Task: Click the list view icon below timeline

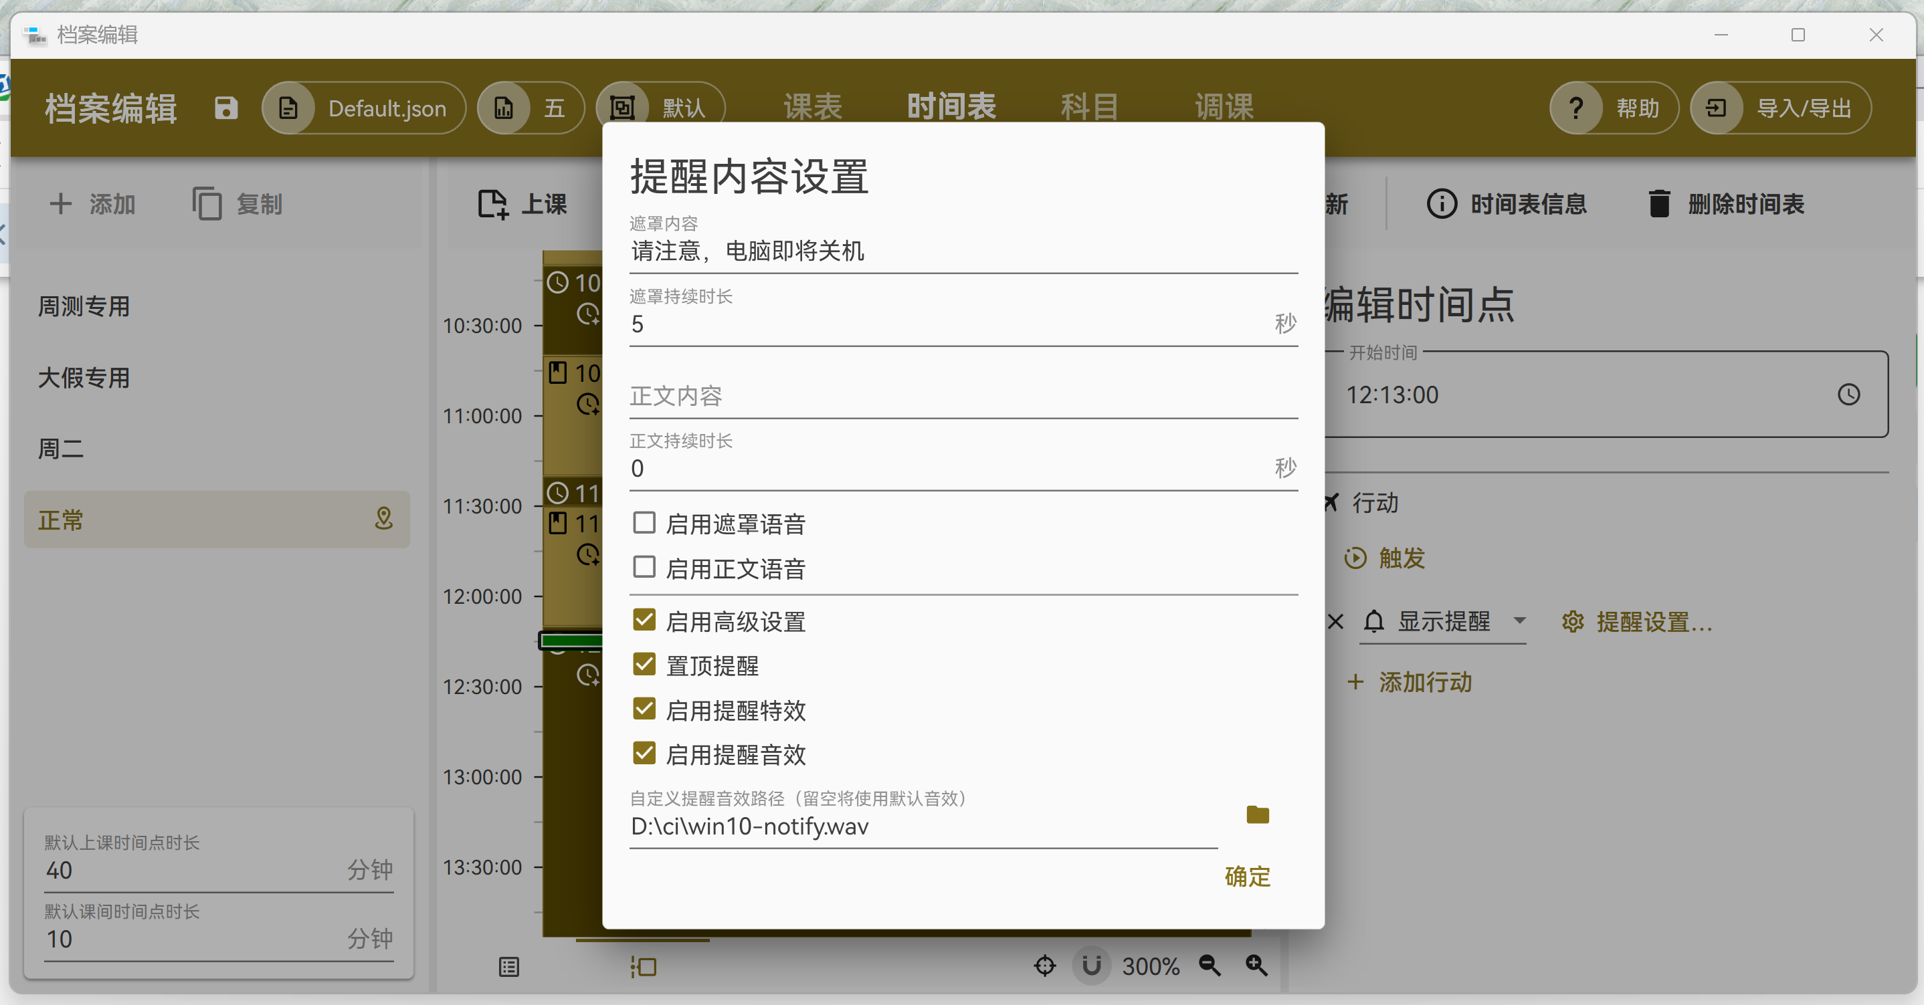Action: [508, 967]
